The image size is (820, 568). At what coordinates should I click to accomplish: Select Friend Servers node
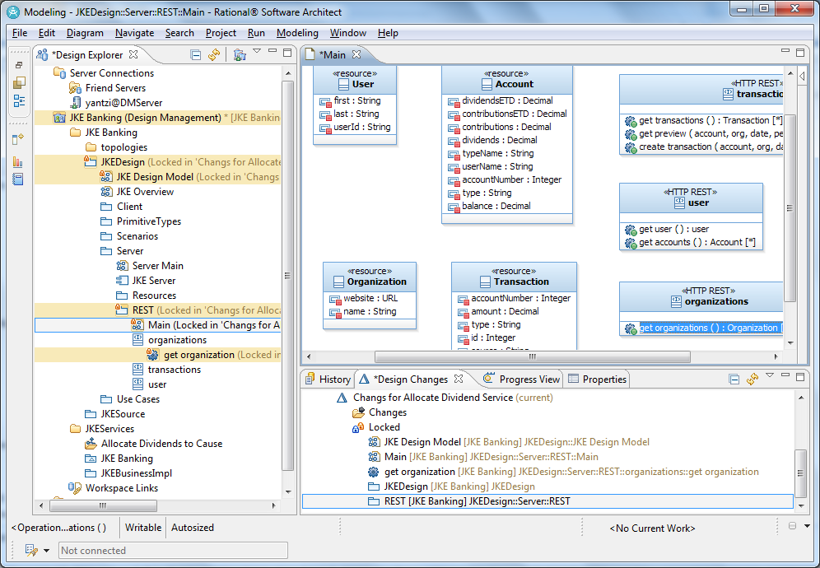[x=115, y=88]
